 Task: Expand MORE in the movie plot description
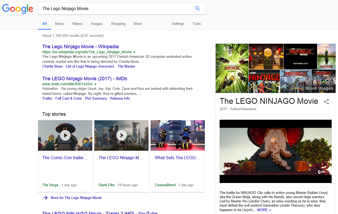coord(262,209)
